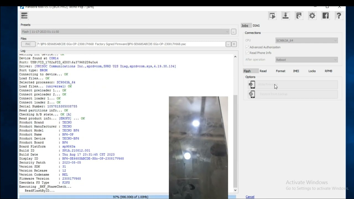Click the phone camera preview thumbnail
This screenshot has height=199, width=354.
pos(198,148)
